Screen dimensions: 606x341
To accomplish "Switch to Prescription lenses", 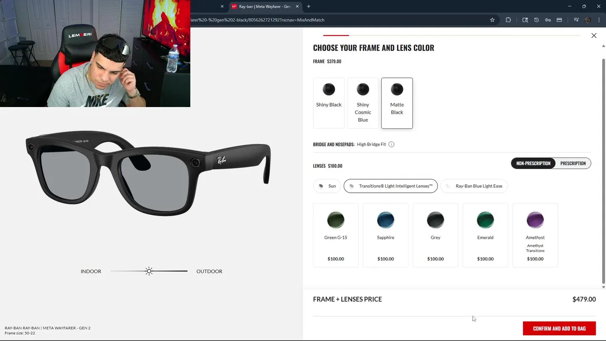I will (x=573, y=163).
